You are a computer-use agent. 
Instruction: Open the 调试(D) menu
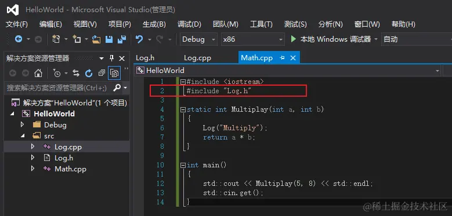pos(189,24)
